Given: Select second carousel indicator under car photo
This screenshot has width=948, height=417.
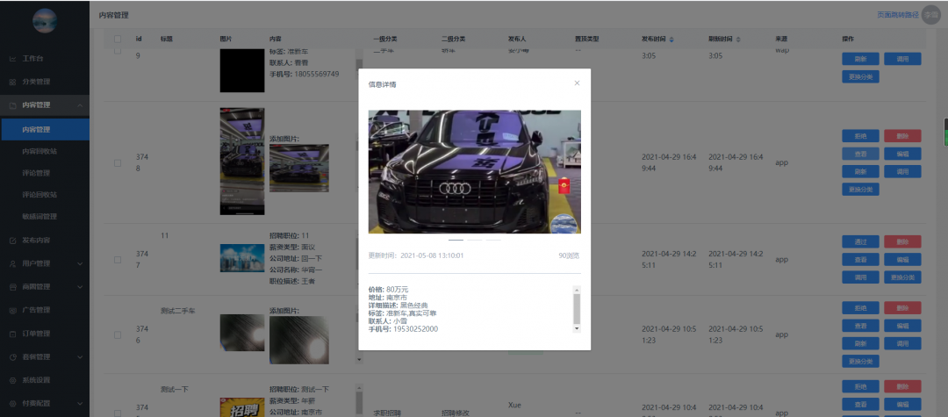Looking at the screenshot, I should click(x=475, y=240).
